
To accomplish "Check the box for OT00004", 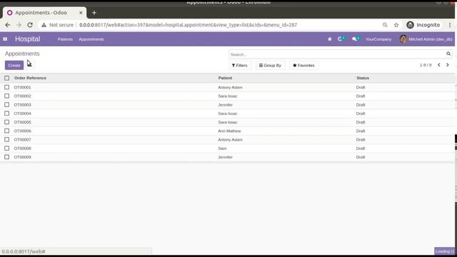I will click(6, 114).
